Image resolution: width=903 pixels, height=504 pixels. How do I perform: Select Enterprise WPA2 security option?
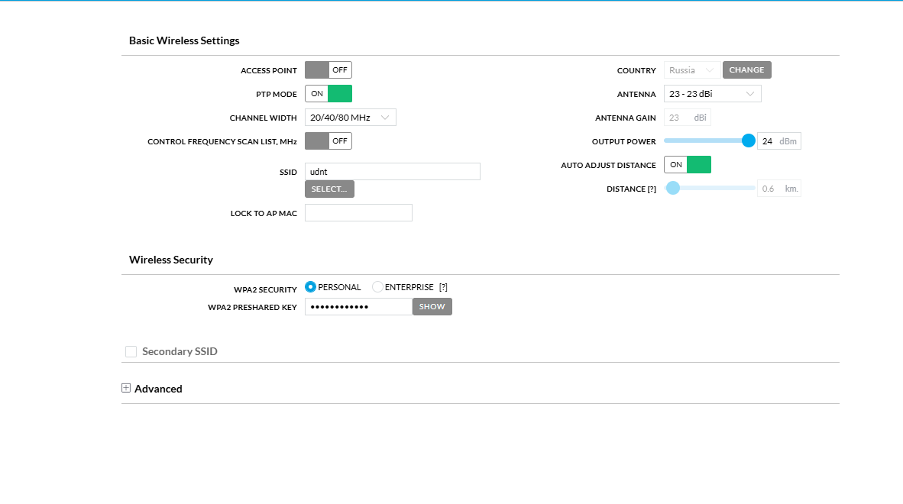377,287
